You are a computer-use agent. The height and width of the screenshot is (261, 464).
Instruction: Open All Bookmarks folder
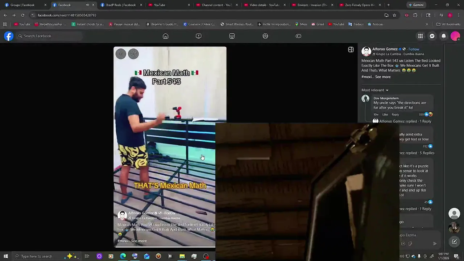448,24
